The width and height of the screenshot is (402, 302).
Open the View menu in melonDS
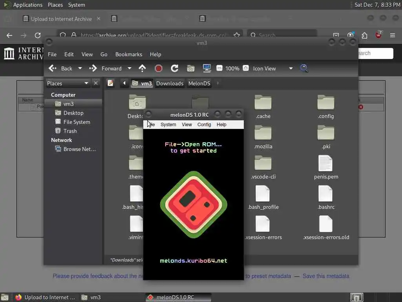[186, 125]
